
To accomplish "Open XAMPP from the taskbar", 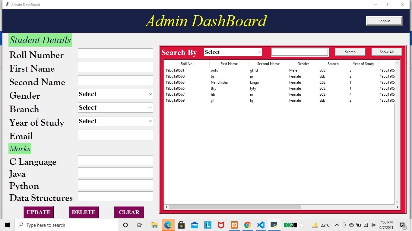I will point(234,225).
